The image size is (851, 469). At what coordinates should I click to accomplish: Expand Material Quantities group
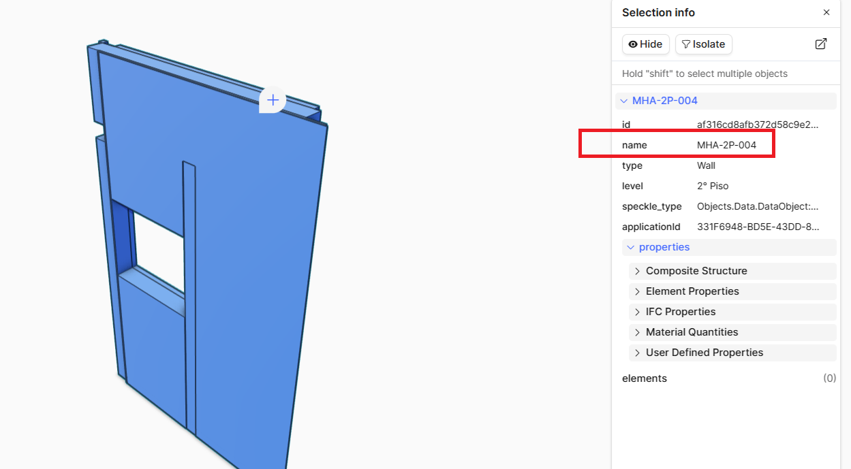[732, 332]
